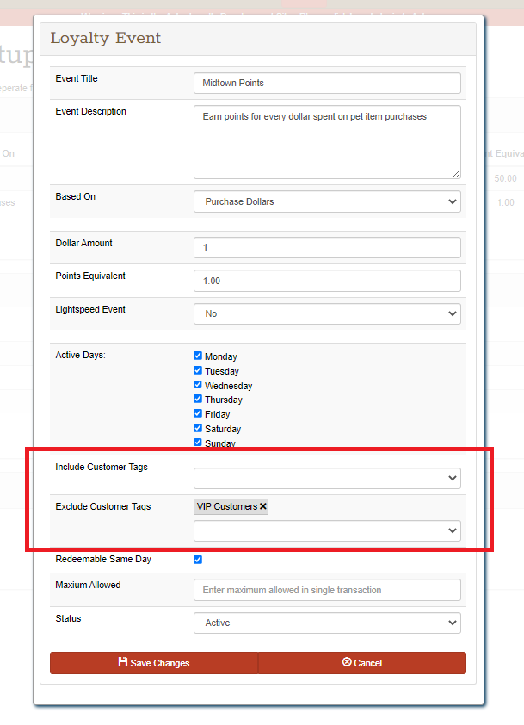Click the circled X icon on Cancel
The height and width of the screenshot is (725, 524).
coord(347,662)
